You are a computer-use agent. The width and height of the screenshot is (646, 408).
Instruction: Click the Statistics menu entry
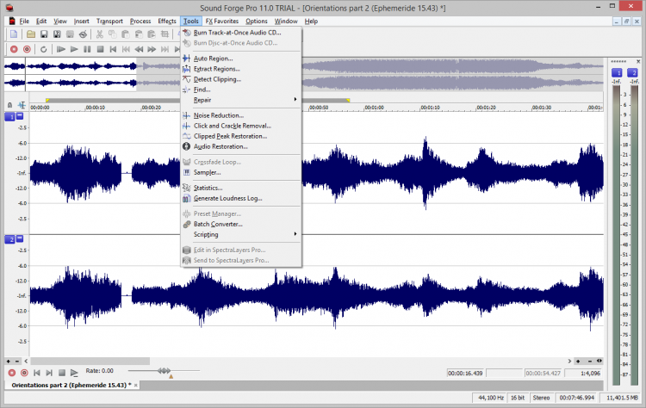(x=208, y=188)
